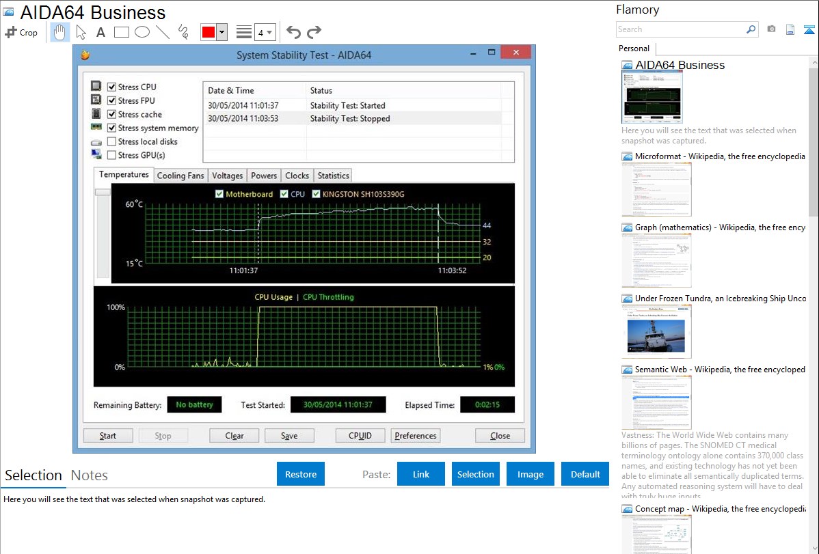
Task: Paste as Link button
Action: [x=421, y=474]
